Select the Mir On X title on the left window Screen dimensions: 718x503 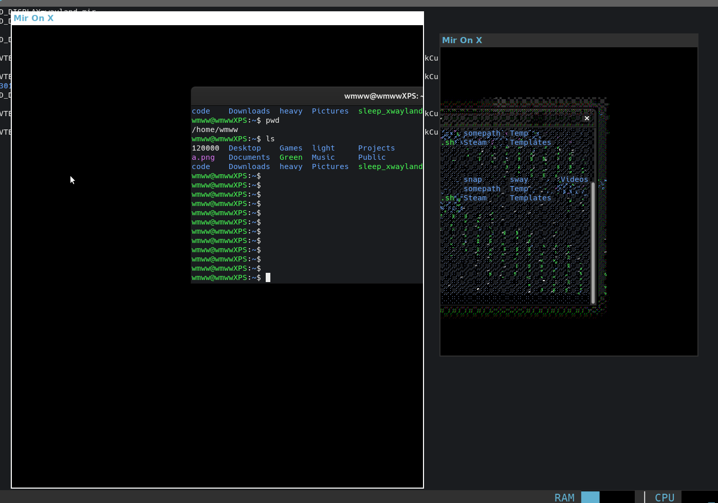click(x=33, y=17)
